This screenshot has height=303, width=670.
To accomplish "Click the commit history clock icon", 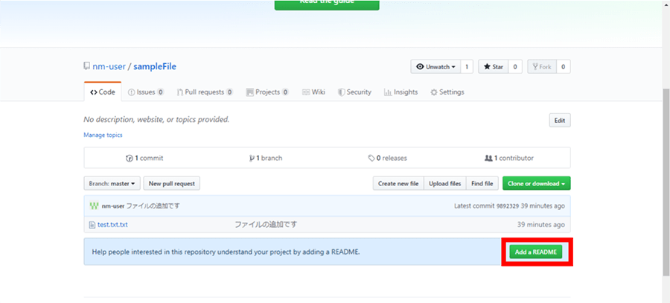I will (130, 158).
